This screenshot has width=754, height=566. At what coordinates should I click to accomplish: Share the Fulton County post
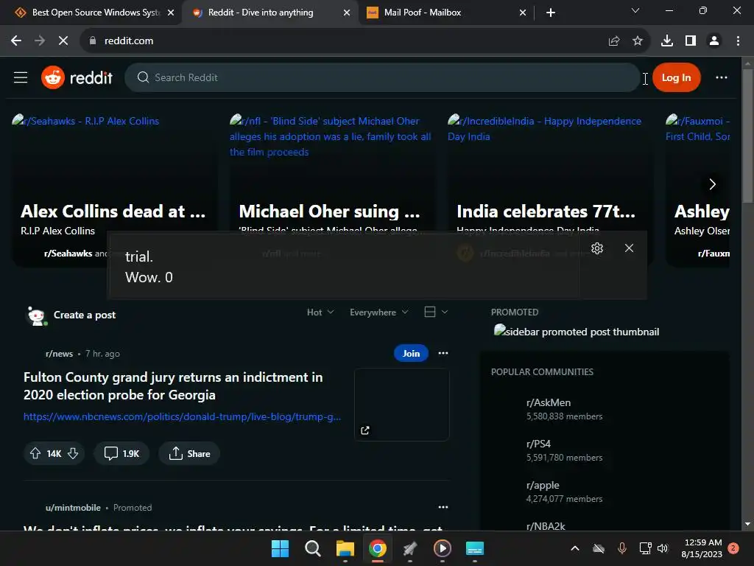(x=189, y=453)
